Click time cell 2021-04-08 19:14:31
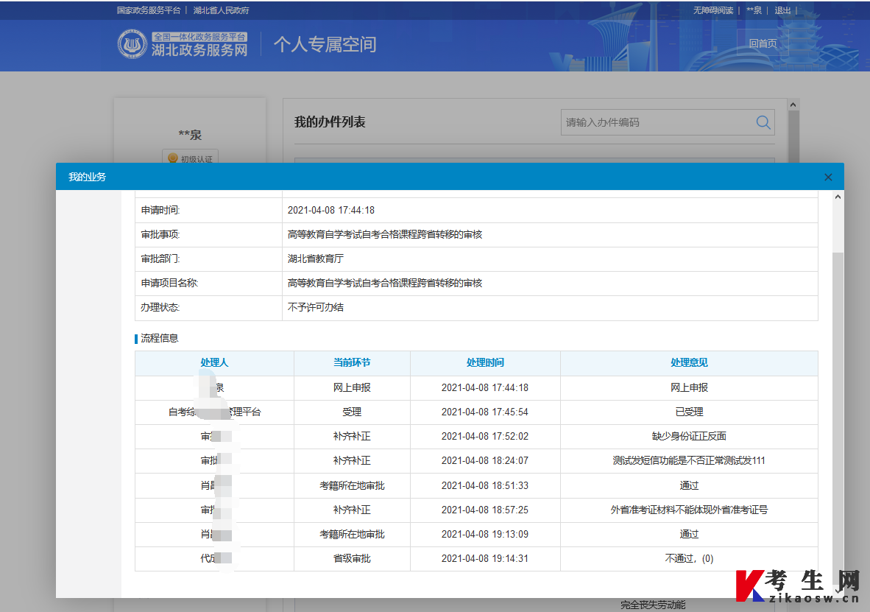The height and width of the screenshot is (612, 870). tap(485, 559)
